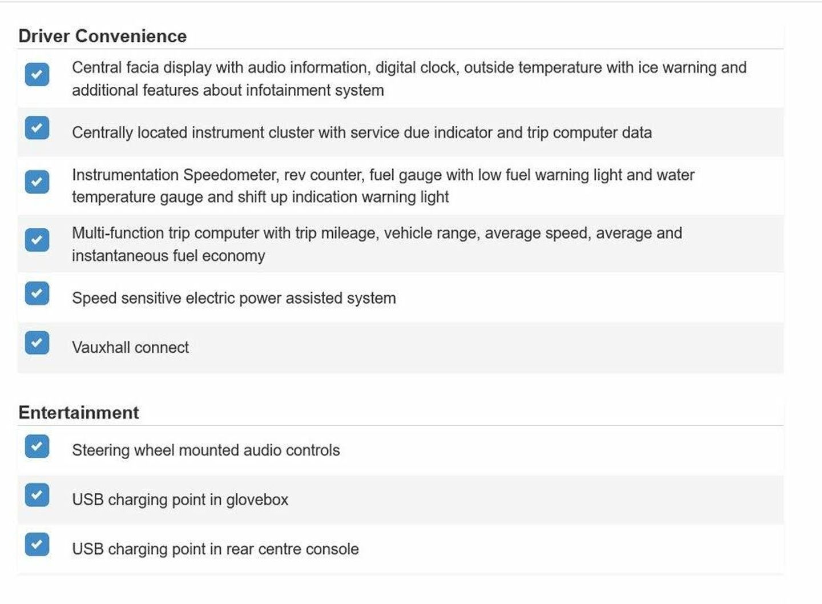Select Speed sensitive electric power assisted system text

[x=234, y=298]
